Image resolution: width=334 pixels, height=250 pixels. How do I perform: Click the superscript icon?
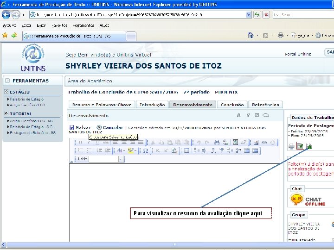click(x=166, y=151)
